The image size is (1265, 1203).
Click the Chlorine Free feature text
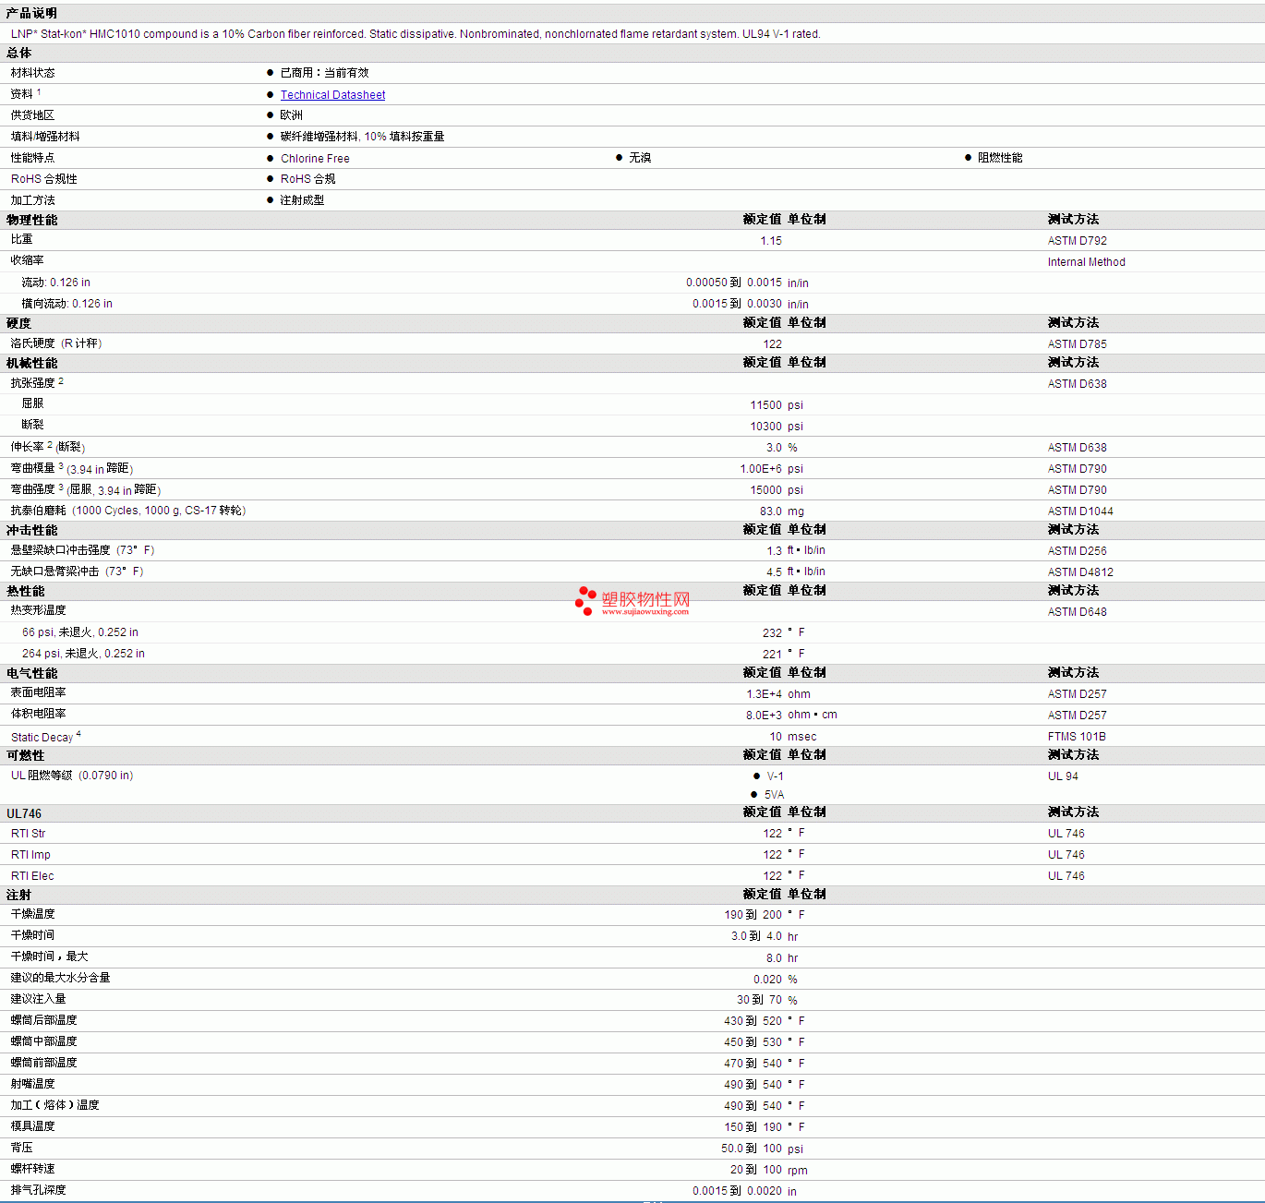315,159
